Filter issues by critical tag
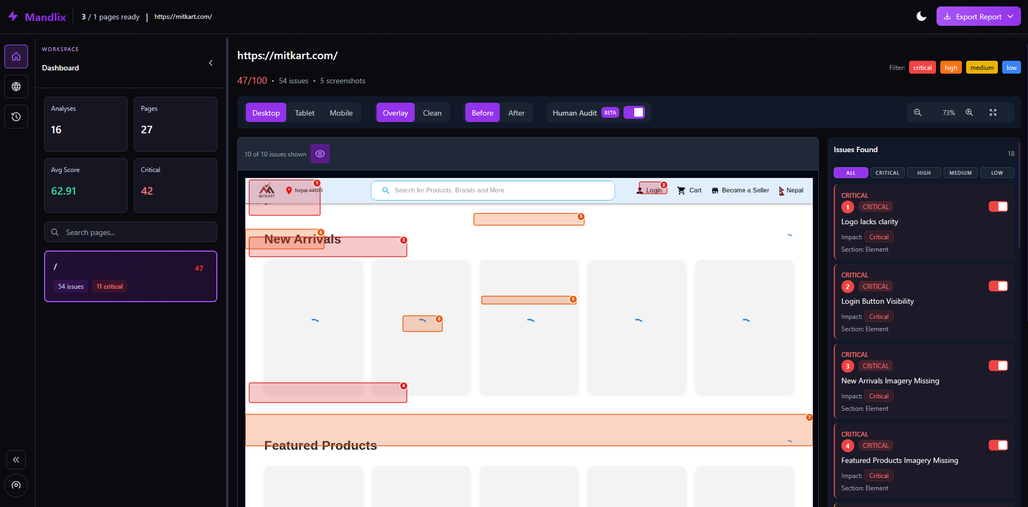The image size is (1028, 507). click(x=923, y=67)
